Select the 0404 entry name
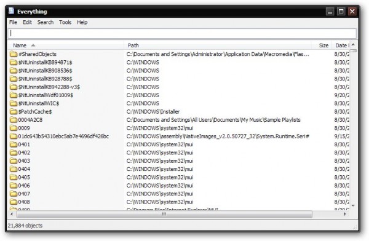The image size is (369, 241). (x=24, y=169)
